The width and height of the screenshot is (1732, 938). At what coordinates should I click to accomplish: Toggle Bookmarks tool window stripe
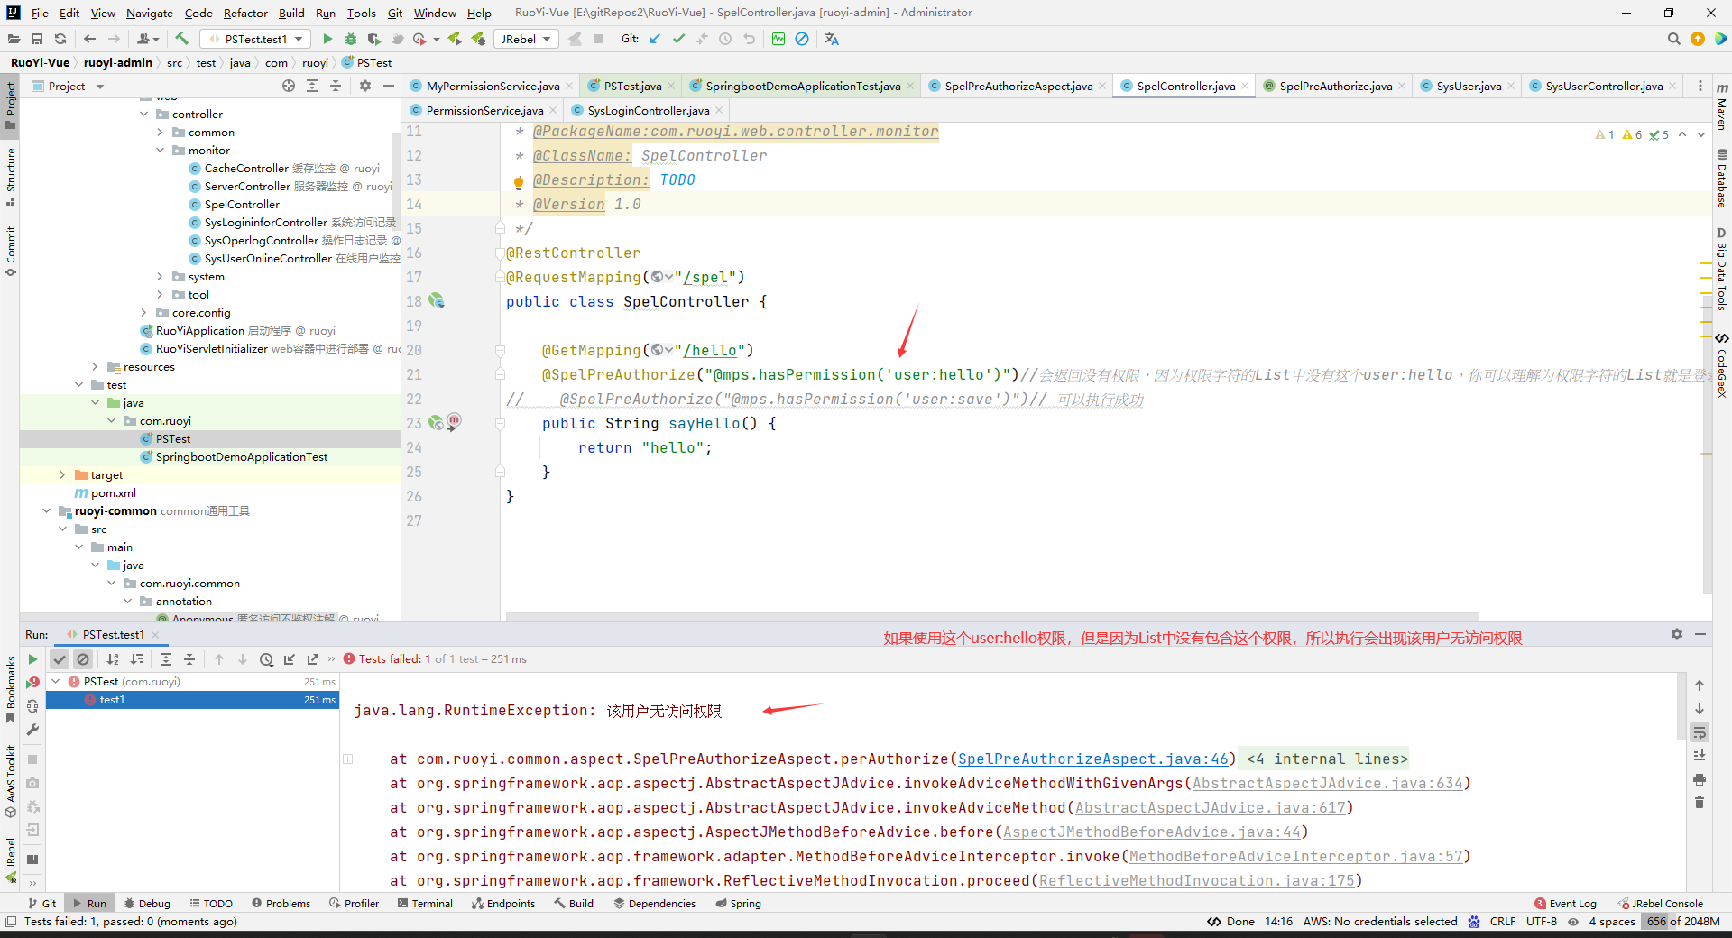tap(10, 689)
